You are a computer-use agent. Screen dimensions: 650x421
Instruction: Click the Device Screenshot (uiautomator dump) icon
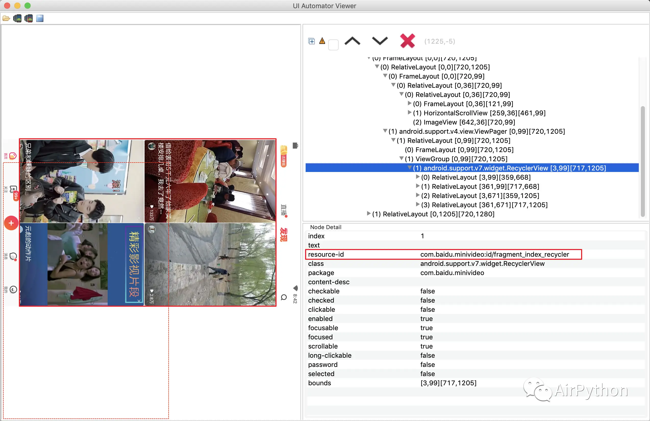[17, 19]
